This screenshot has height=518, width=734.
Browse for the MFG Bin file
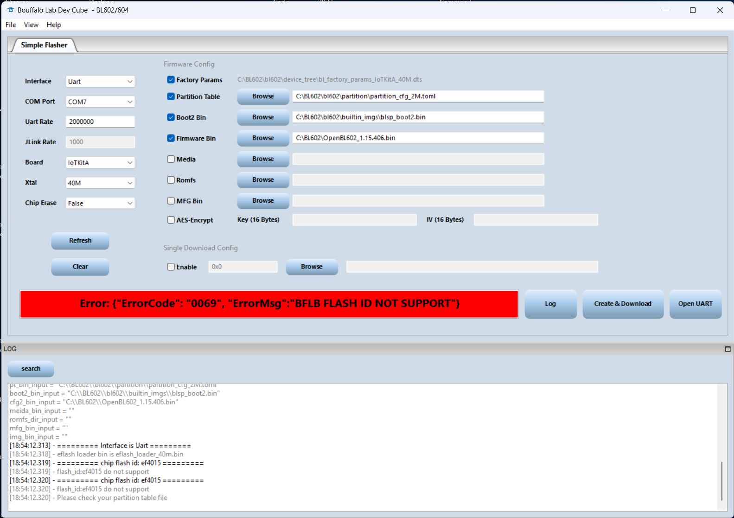pos(263,201)
